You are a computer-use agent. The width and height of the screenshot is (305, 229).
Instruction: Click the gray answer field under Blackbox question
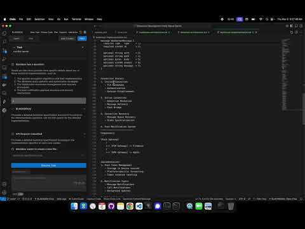(x=48, y=101)
